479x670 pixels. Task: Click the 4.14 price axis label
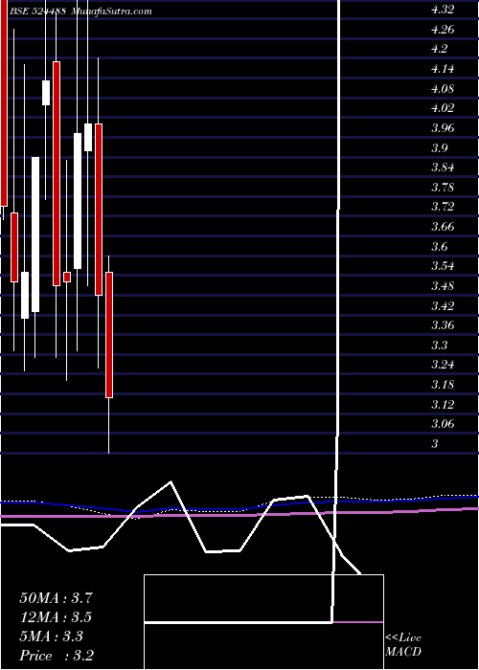click(443, 69)
